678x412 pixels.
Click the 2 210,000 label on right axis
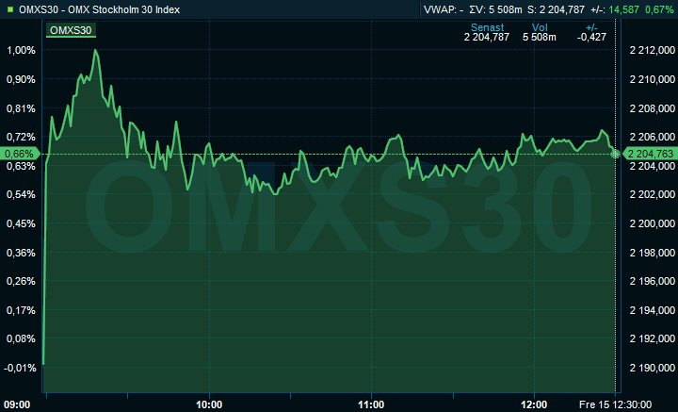point(652,79)
